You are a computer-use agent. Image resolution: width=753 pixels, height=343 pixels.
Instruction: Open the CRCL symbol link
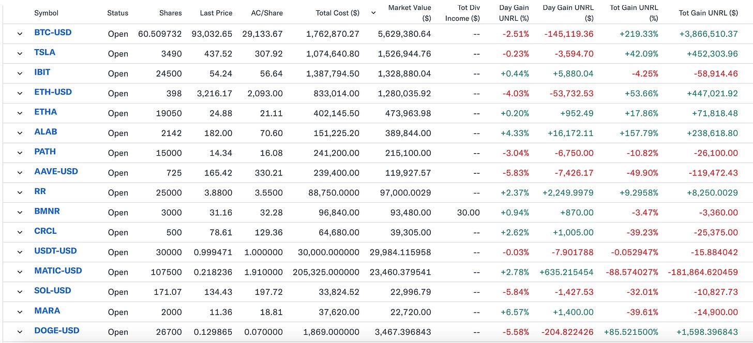(46, 231)
